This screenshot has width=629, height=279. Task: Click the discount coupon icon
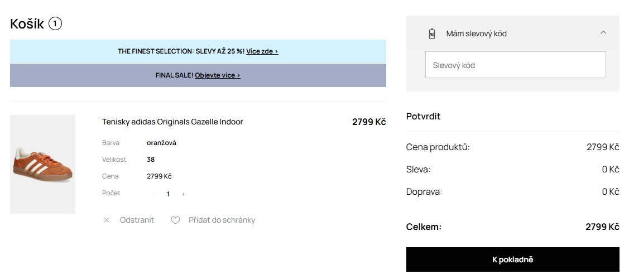pos(431,33)
